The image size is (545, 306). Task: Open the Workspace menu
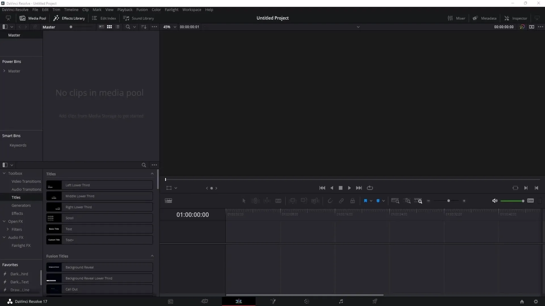click(x=192, y=10)
